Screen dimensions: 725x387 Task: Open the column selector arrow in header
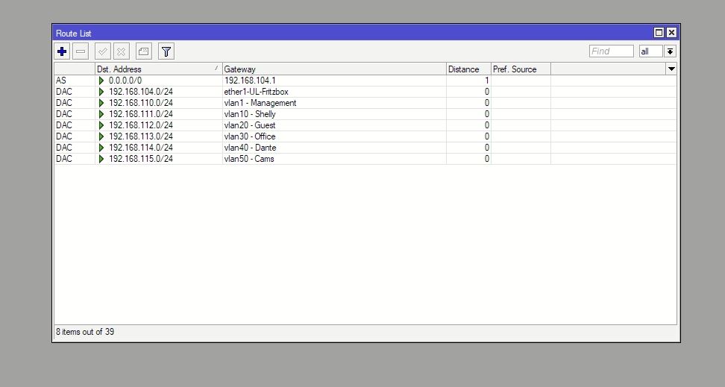[x=671, y=69]
